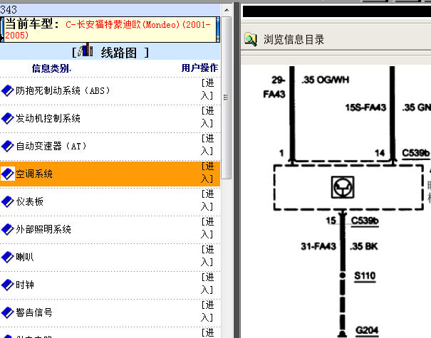Select the 时钟 row text
This screenshot has width=431, height=338.
(x=25, y=285)
